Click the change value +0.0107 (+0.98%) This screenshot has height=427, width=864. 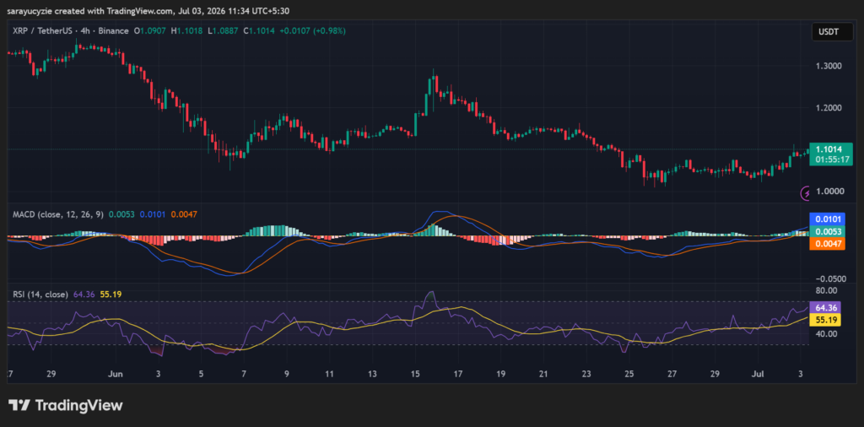tap(312, 31)
